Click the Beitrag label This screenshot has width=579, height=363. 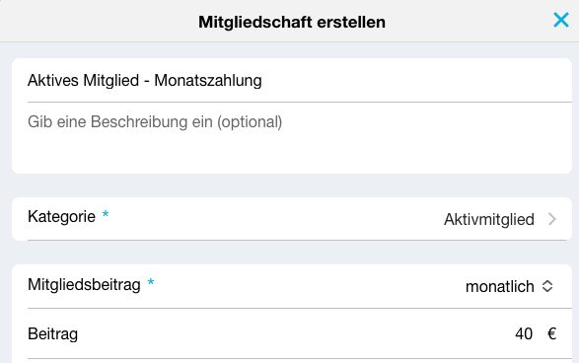[x=53, y=334]
